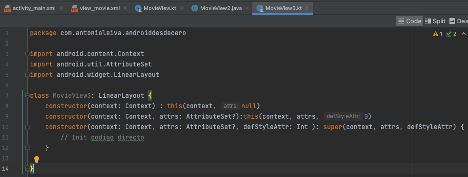Click the defStyleAttr: parameter hint

pyautogui.click(x=344, y=116)
